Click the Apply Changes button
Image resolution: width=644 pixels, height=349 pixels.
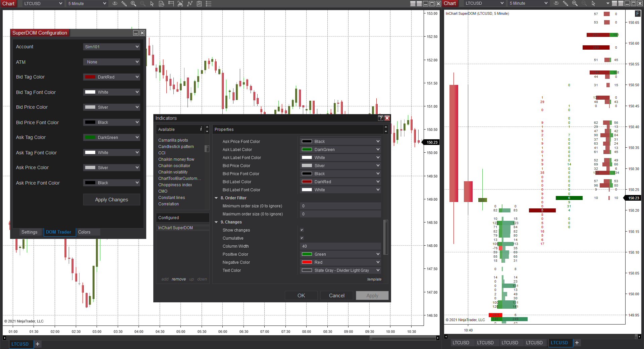pyautogui.click(x=112, y=200)
